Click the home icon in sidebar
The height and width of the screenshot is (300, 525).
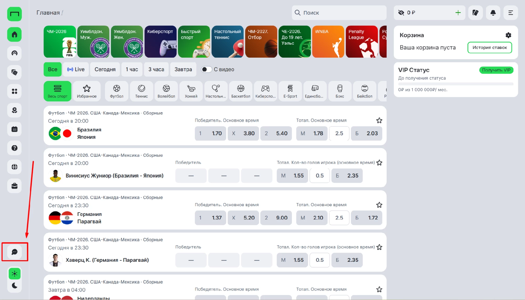pos(14,34)
